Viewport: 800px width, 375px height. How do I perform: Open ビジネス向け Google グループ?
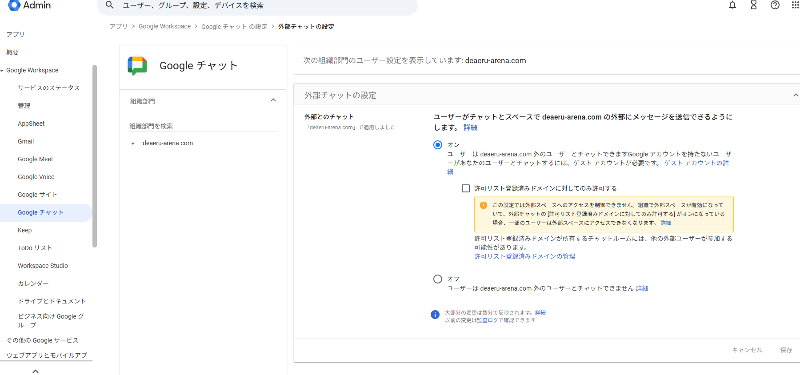(51, 320)
